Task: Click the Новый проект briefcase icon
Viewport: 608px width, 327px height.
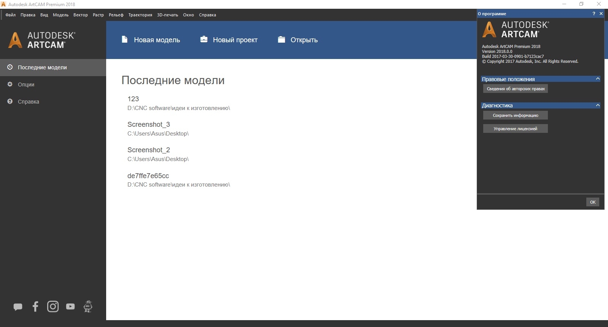Action: click(x=204, y=39)
